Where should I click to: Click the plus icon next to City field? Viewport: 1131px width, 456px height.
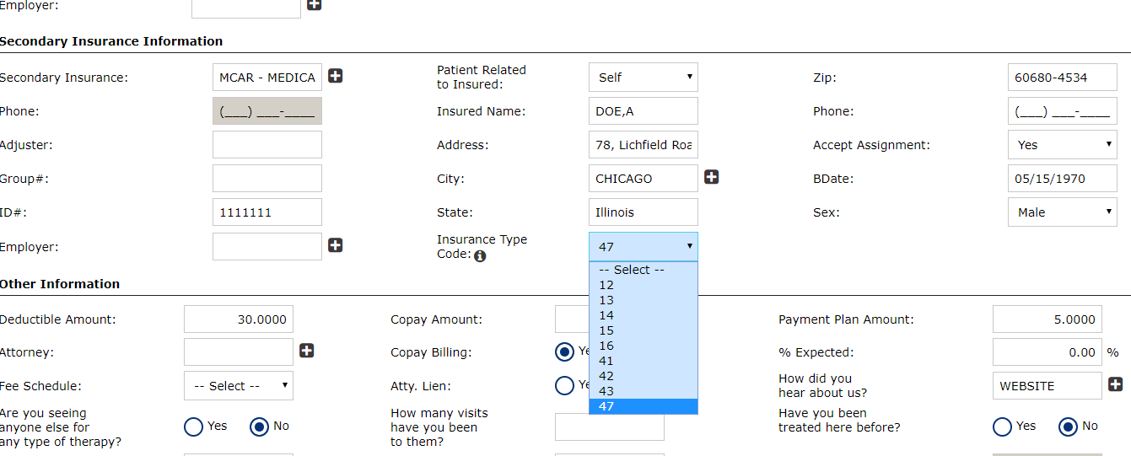click(712, 177)
